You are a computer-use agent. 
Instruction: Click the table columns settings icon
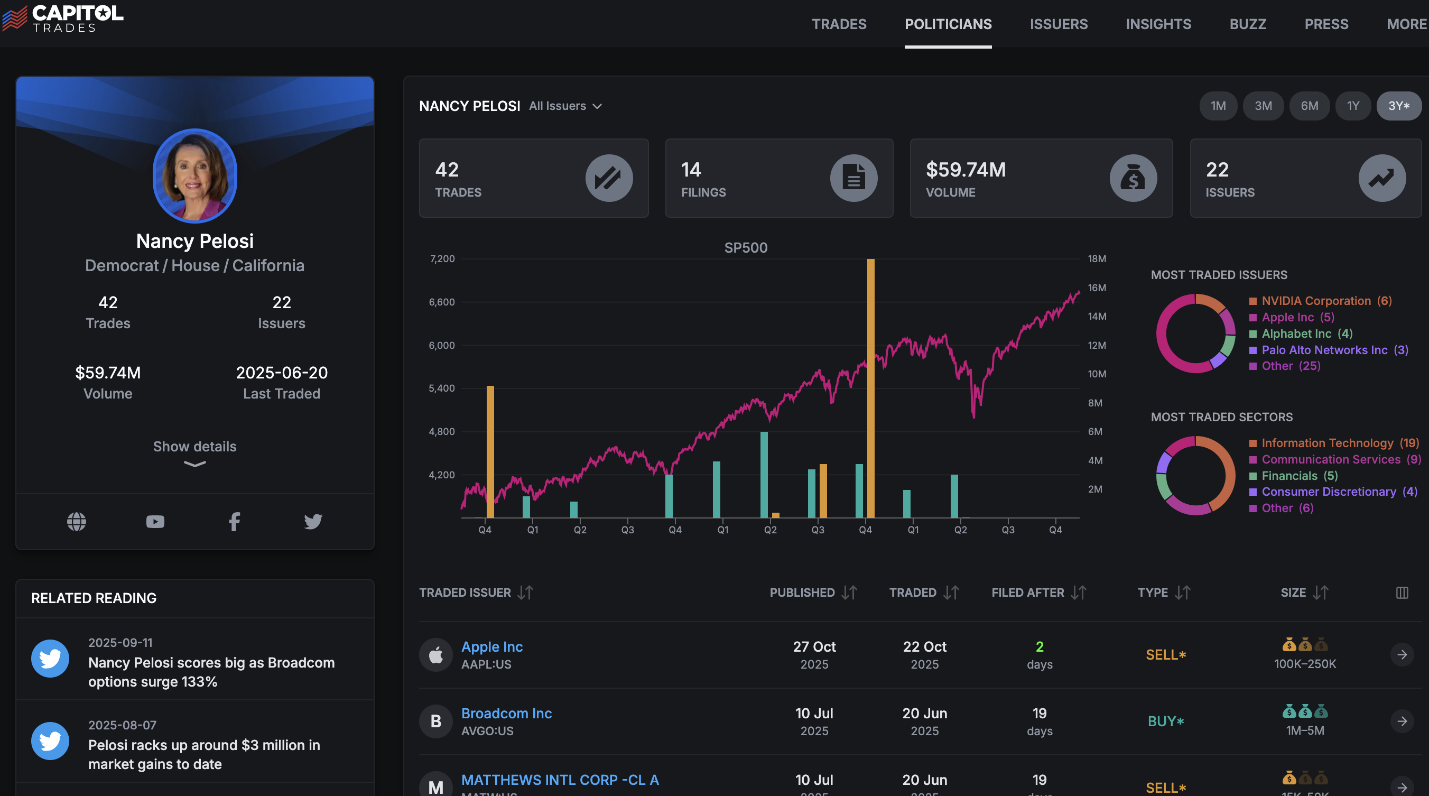pyautogui.click(x=1402, y=593)
